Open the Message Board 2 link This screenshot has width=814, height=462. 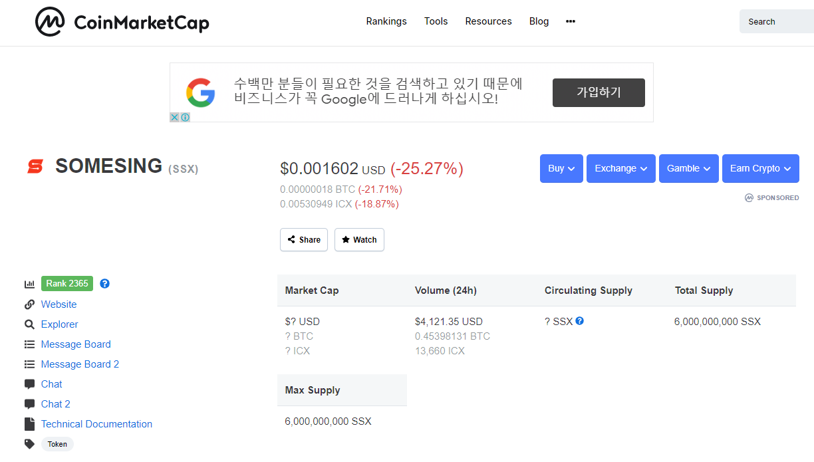point(80,364)
